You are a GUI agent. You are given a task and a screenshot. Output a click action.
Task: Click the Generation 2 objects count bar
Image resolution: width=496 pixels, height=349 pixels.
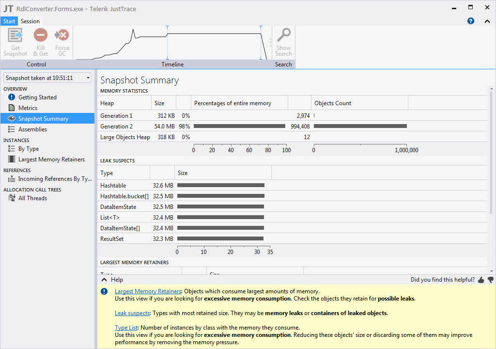coord(360,126)
